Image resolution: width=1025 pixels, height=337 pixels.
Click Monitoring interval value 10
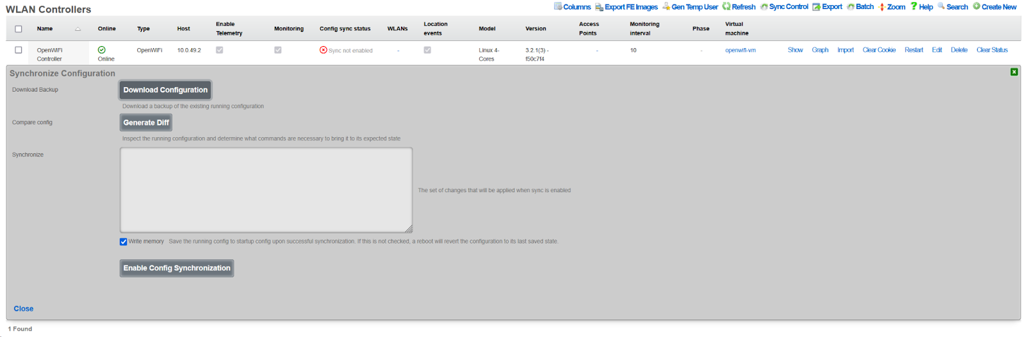pos(633,50)
